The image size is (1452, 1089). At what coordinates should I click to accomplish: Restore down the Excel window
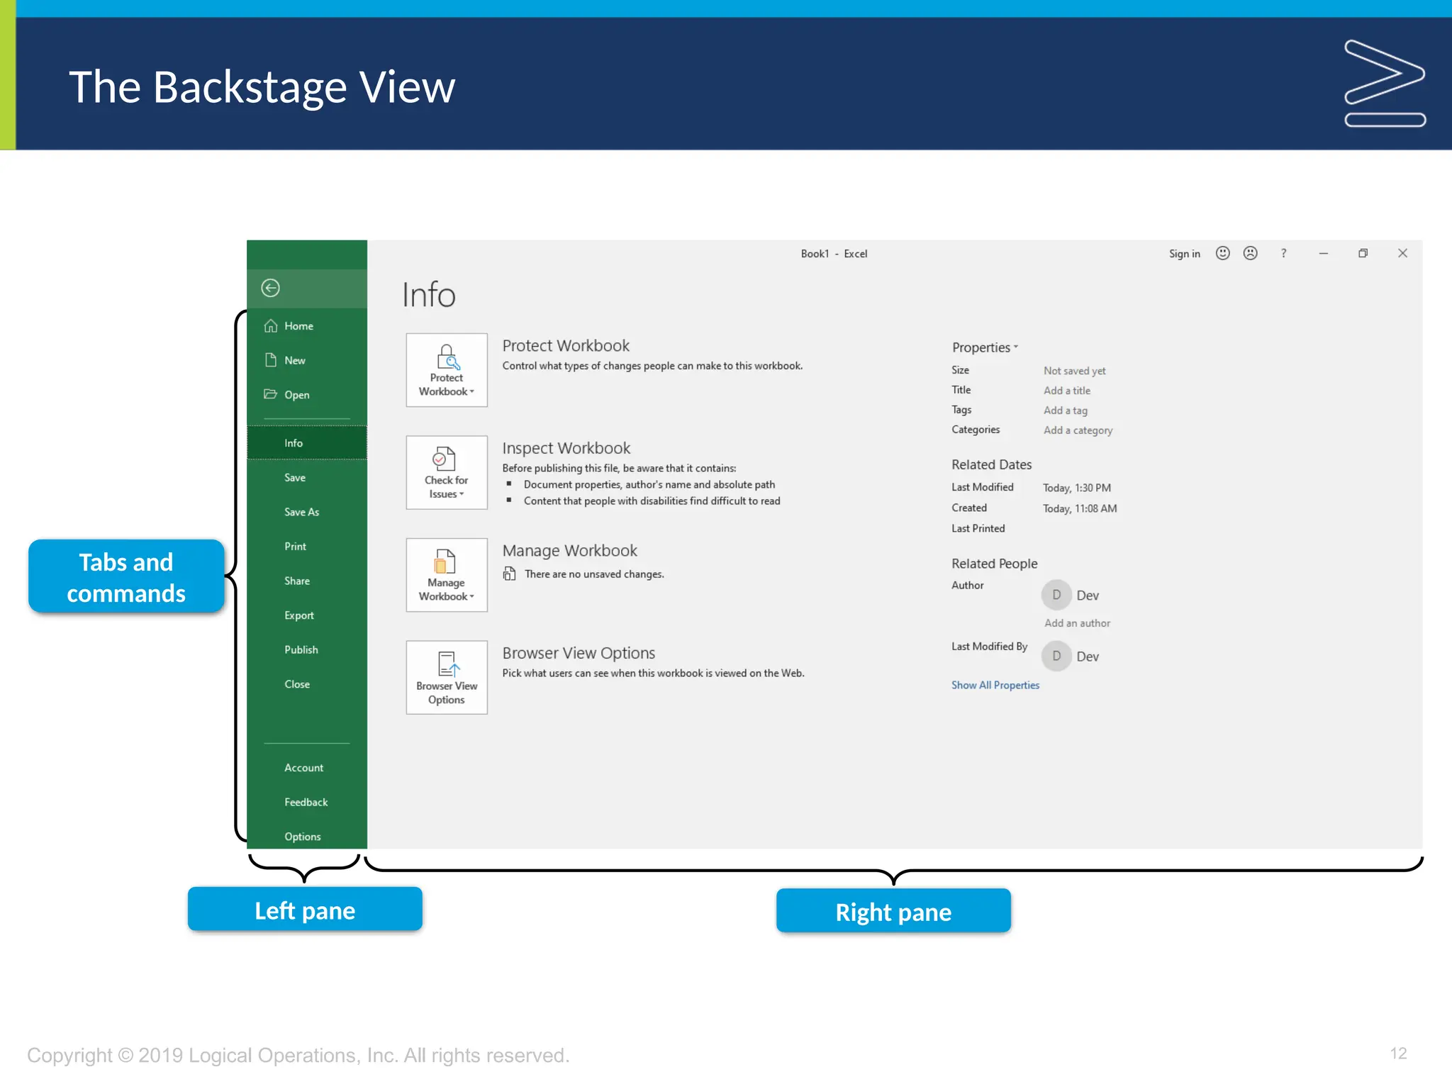(x=1363, y=253)
